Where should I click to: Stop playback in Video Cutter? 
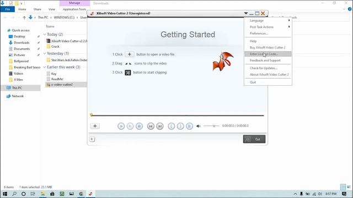(x=139, y=126)
